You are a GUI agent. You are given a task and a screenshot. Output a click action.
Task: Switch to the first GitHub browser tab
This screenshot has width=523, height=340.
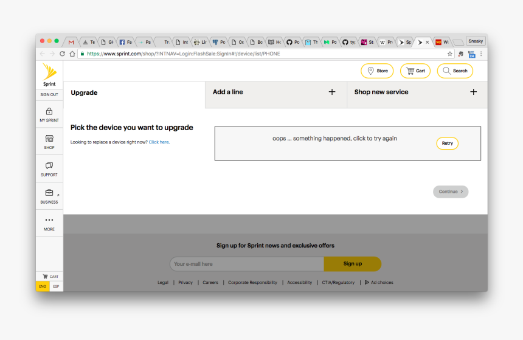pyautogui.click(x=293, y=42)
